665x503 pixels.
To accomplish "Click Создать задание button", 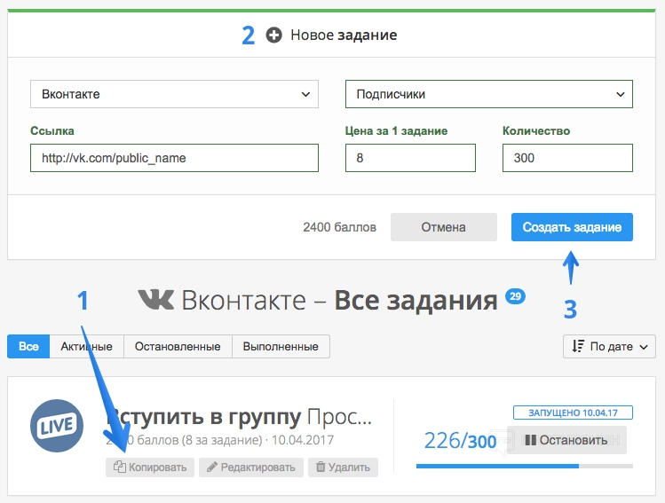I will pyautogui.click(x=572, y=227).
